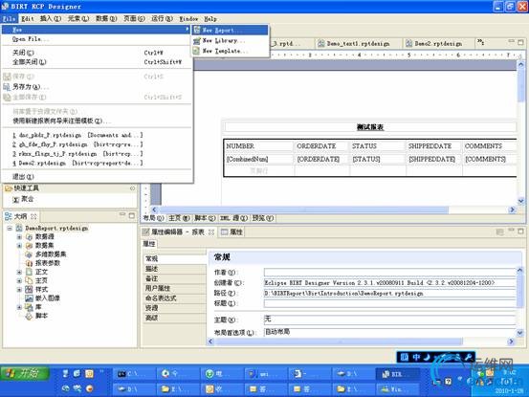Open the 主题 (Theme) combo box
Screen dimensions: 529x397
pos(389,320)
